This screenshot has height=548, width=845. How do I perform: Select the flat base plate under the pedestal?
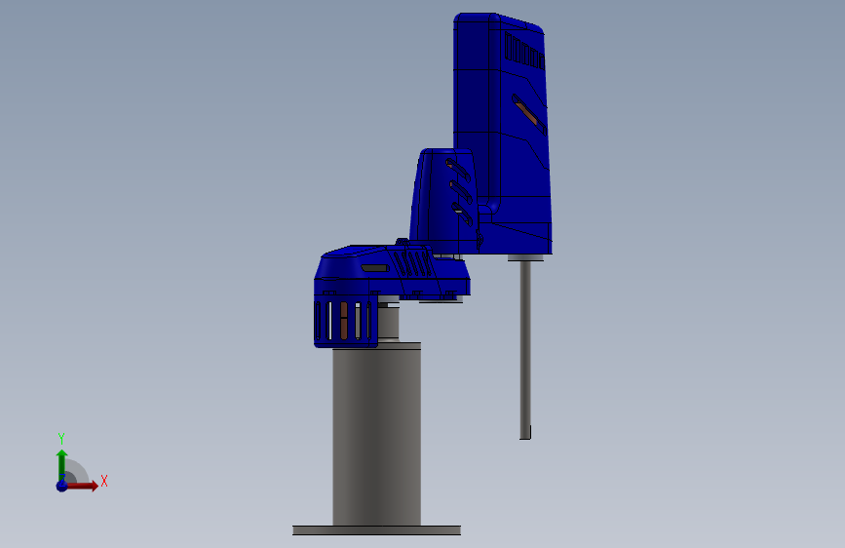point(377,530)
